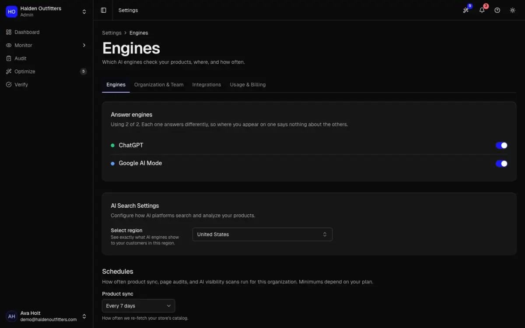Screen dimensions: 525x328
Task: Click the AI Search Settings heading
Action: pos(135,206)
